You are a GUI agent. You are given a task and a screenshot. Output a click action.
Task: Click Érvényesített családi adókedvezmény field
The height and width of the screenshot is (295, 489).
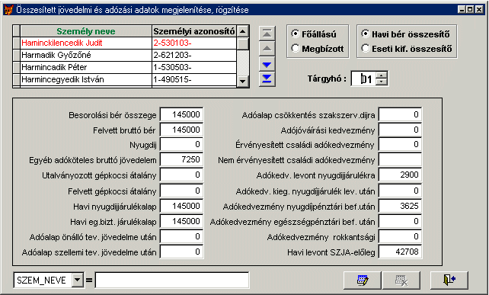(400, 145)
